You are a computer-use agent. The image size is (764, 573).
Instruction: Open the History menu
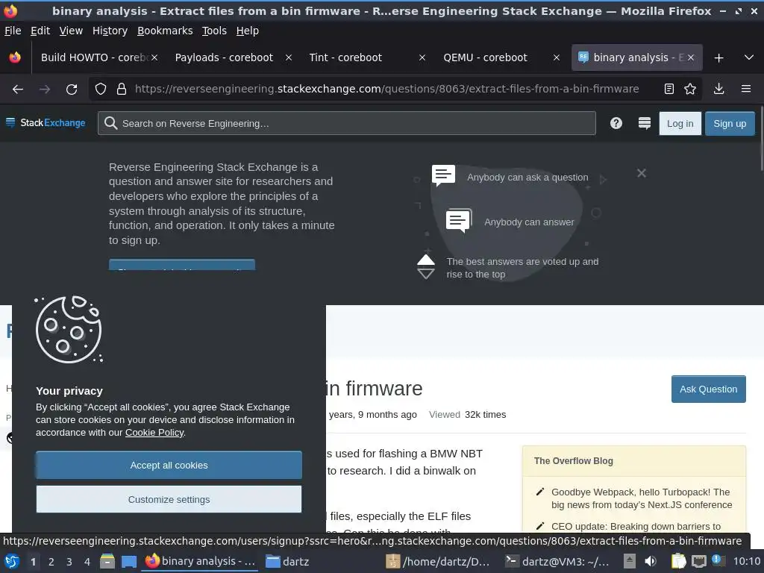click(110, 31)
